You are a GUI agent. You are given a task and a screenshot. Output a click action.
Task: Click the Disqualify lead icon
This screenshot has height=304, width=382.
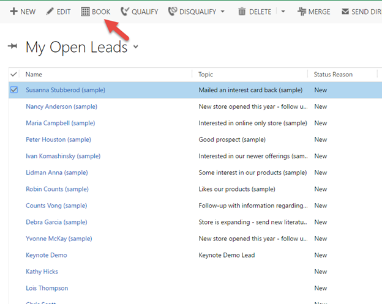[172, 12]
